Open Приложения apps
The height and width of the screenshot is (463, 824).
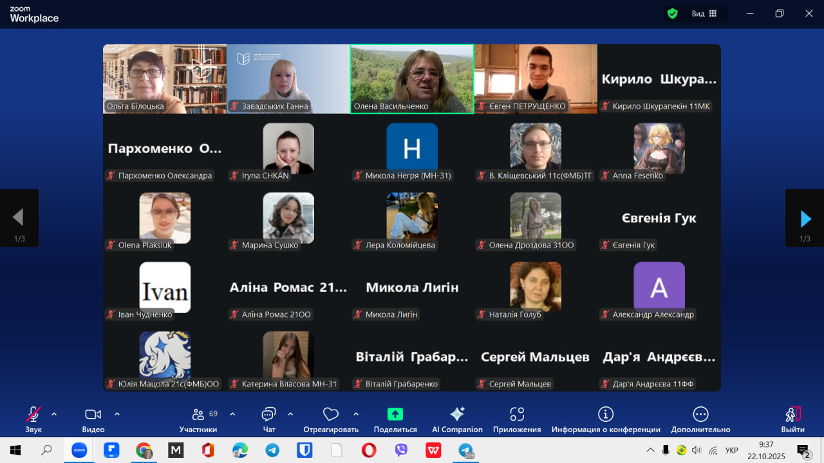pyautogui.click(x=517, y=419)
